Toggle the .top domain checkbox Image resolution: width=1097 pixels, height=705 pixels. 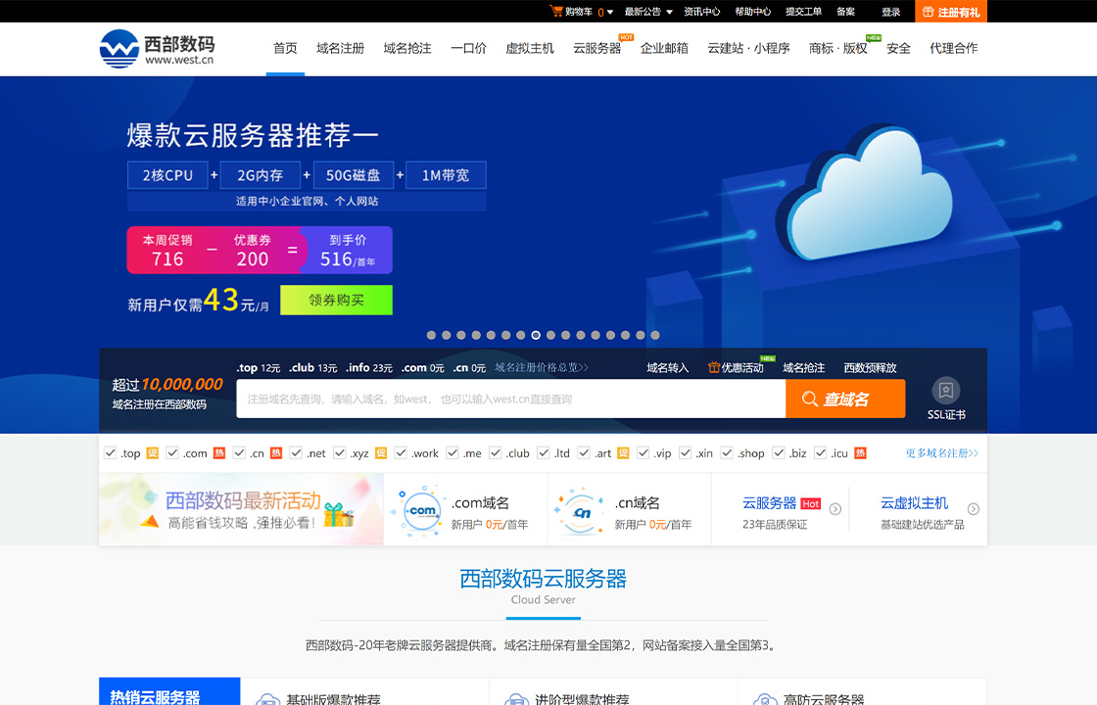(110, 452)
